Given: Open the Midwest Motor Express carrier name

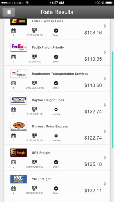Looking at the screenshot, I should click(x=50, y=126).
